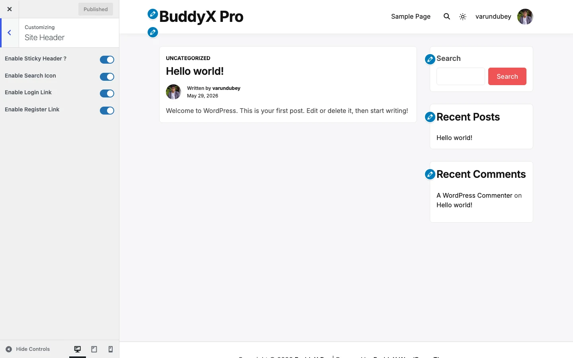The height and width of the screenshot is (358, 573).
Task: Click author name varundubey in post meta
Action: point(226,88)
